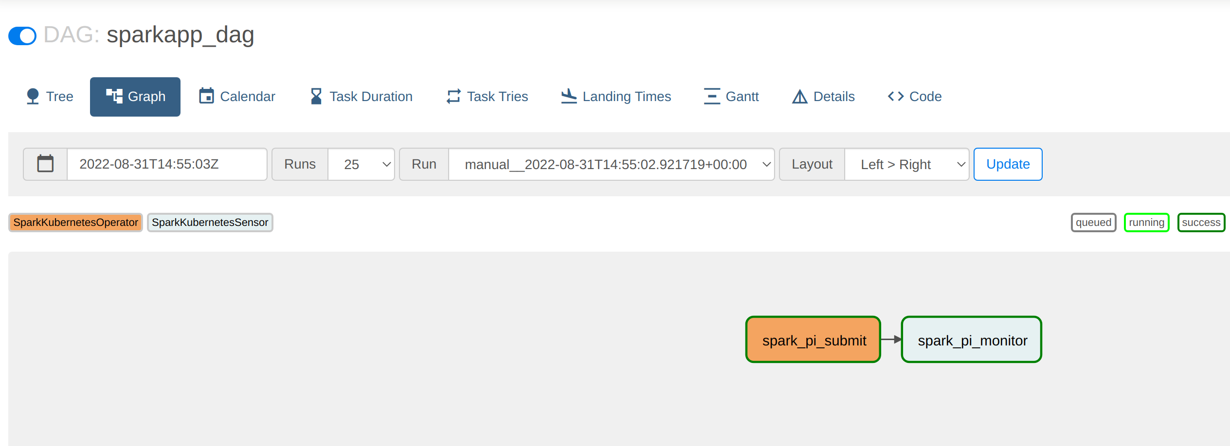Click the Gantt chart icon
1230x446 pixels.
(712, 96)
